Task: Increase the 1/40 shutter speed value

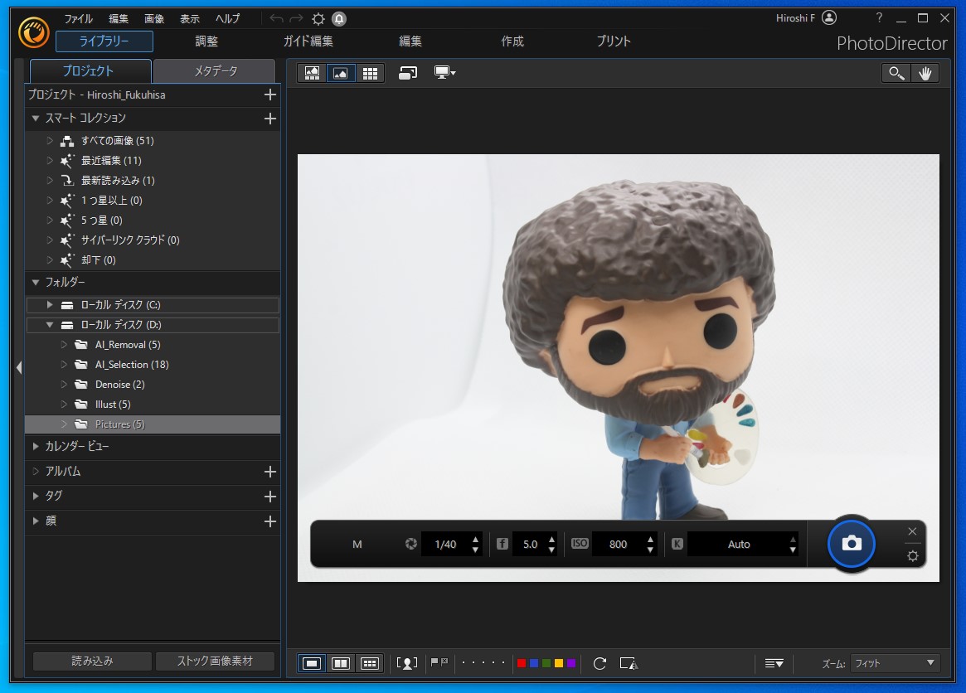Action: 475,539
